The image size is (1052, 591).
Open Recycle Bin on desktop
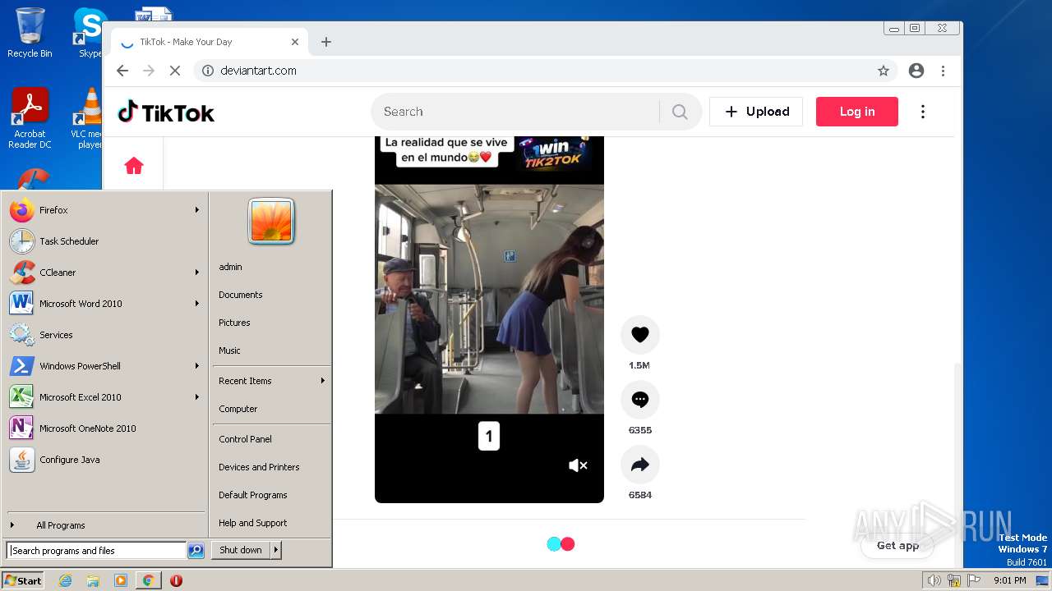click(x=30, y=33)
